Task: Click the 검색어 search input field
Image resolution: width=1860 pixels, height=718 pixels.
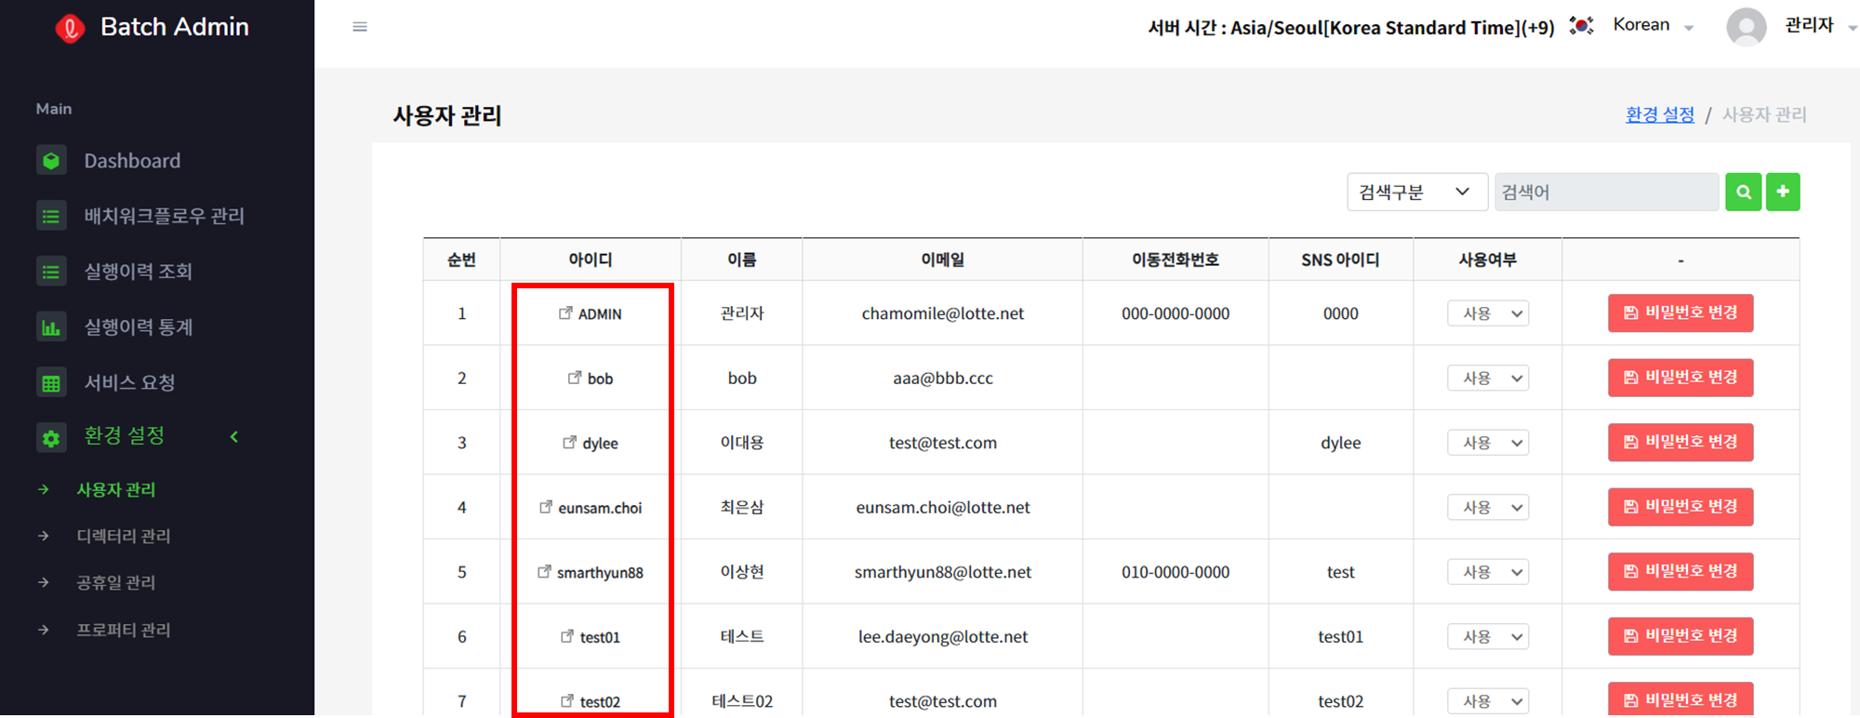Action: (1606, 193)
